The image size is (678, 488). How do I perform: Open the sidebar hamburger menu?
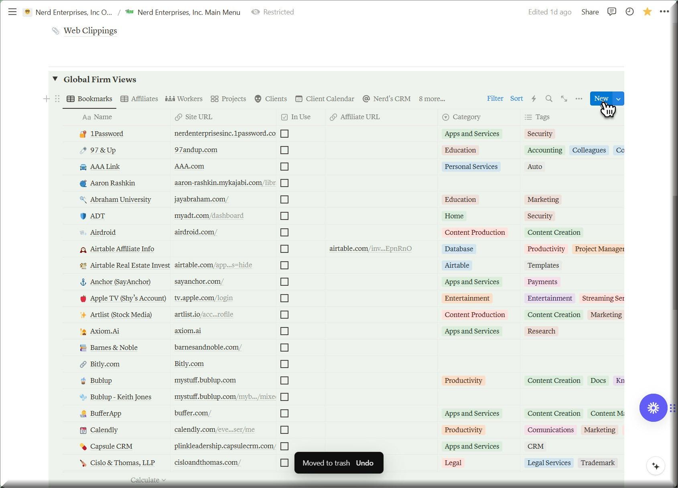12,12
